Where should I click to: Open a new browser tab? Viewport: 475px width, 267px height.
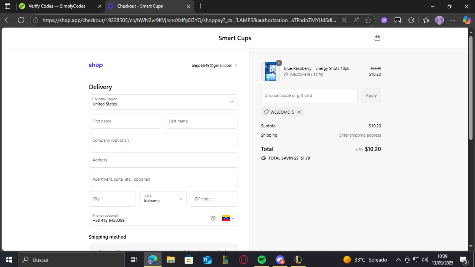201,6
